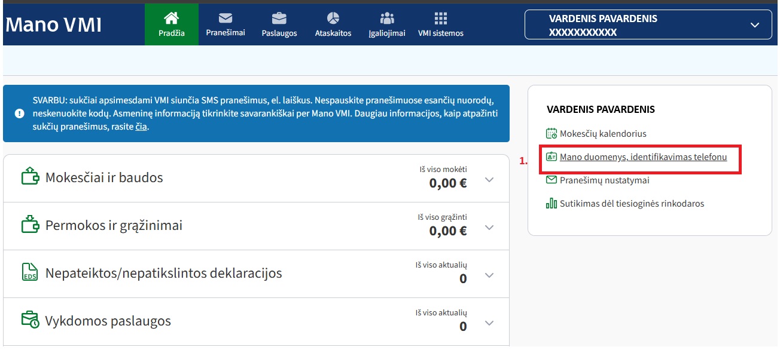Follow the "čia" link in warning banner
This screenshot has width=780, height=350.
(141, 127)
